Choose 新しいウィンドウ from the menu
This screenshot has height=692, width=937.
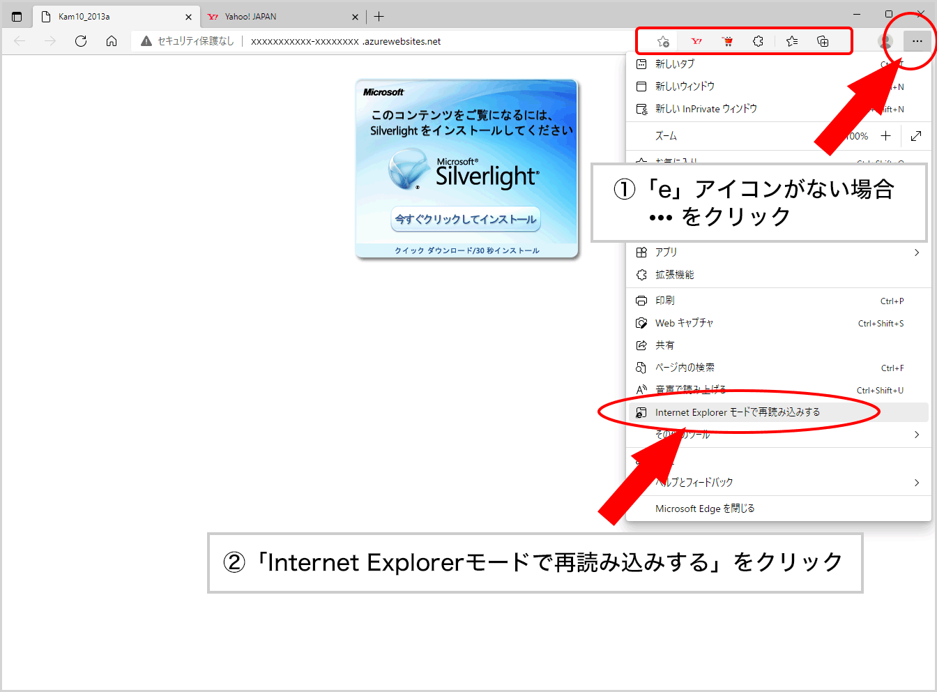(x=779, y=86)
